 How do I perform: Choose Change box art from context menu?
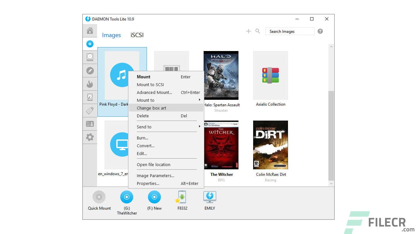tap(151, 108)
